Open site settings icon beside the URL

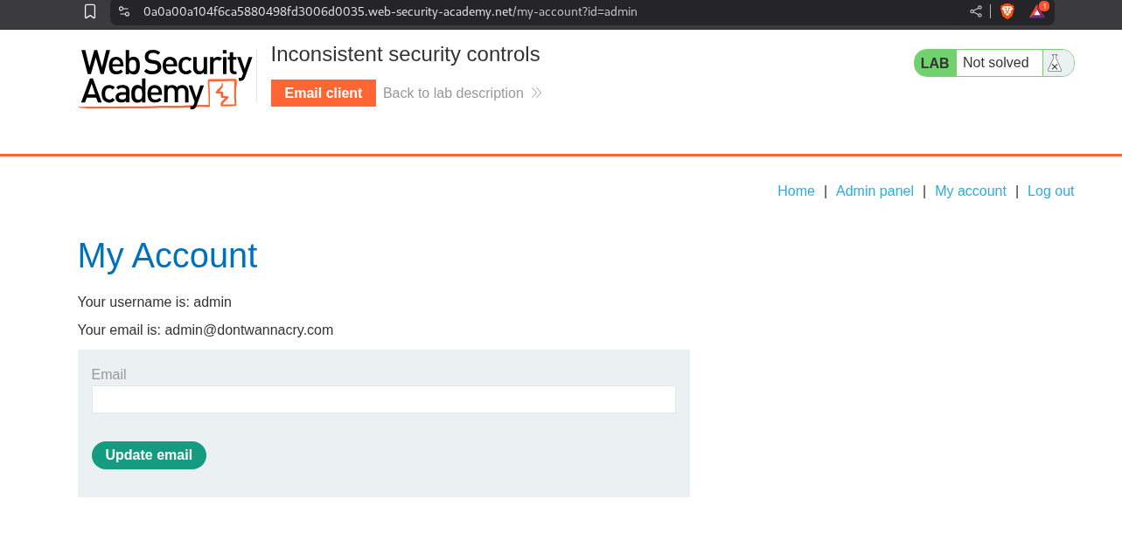click(x=124, y=11)
